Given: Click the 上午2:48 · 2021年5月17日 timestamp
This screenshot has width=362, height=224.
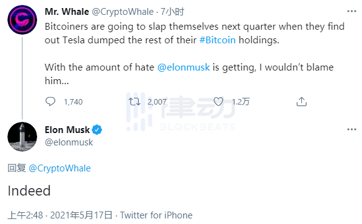Looking at the screenshot, I should pyautogui.click(x=60, y=215).
